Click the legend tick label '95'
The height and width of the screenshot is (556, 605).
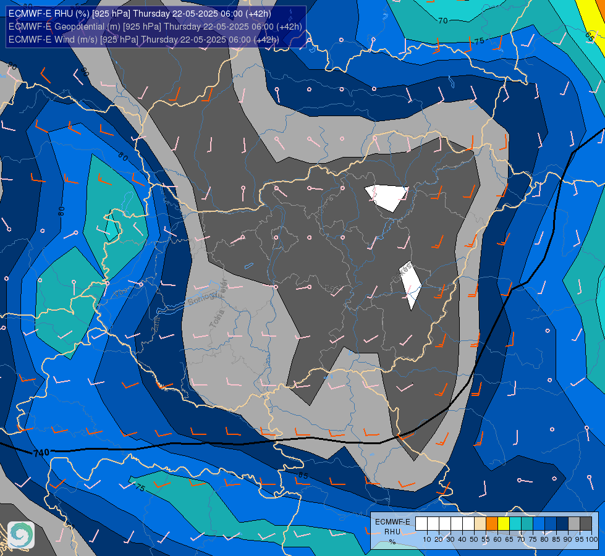click(580, 539)
